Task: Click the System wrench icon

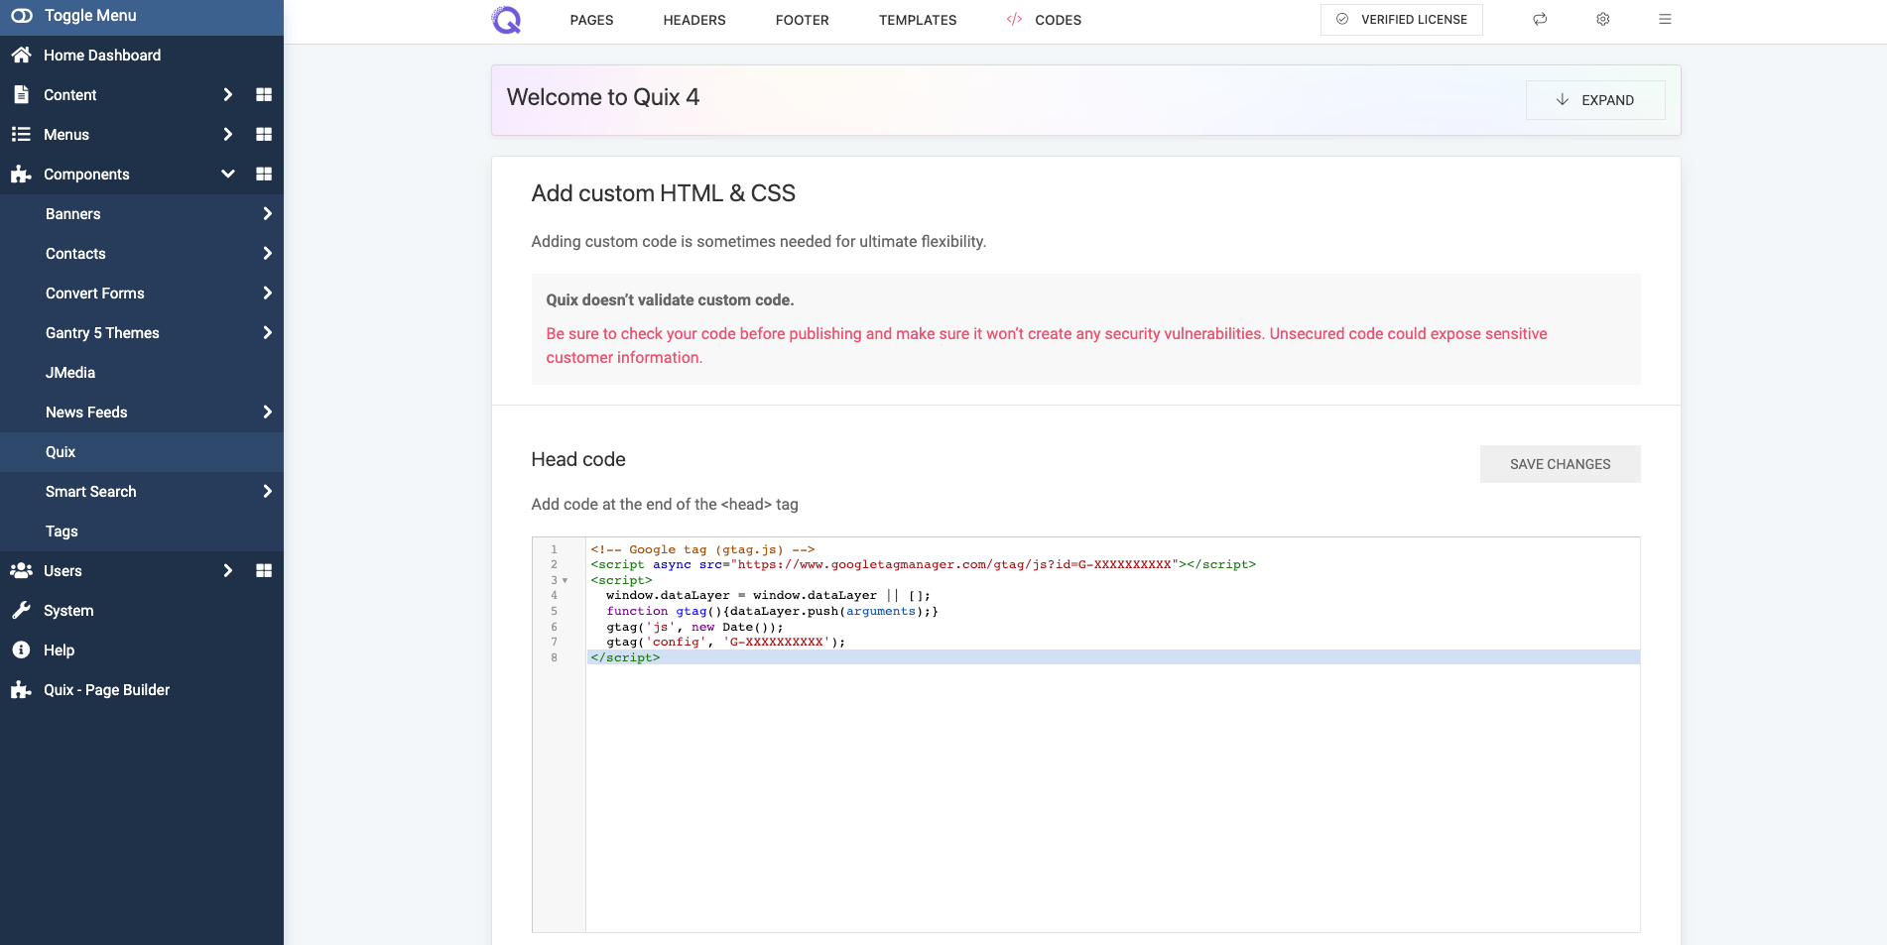Action: click(22, 610)
